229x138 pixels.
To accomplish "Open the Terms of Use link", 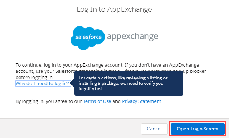I will (97, 101).
